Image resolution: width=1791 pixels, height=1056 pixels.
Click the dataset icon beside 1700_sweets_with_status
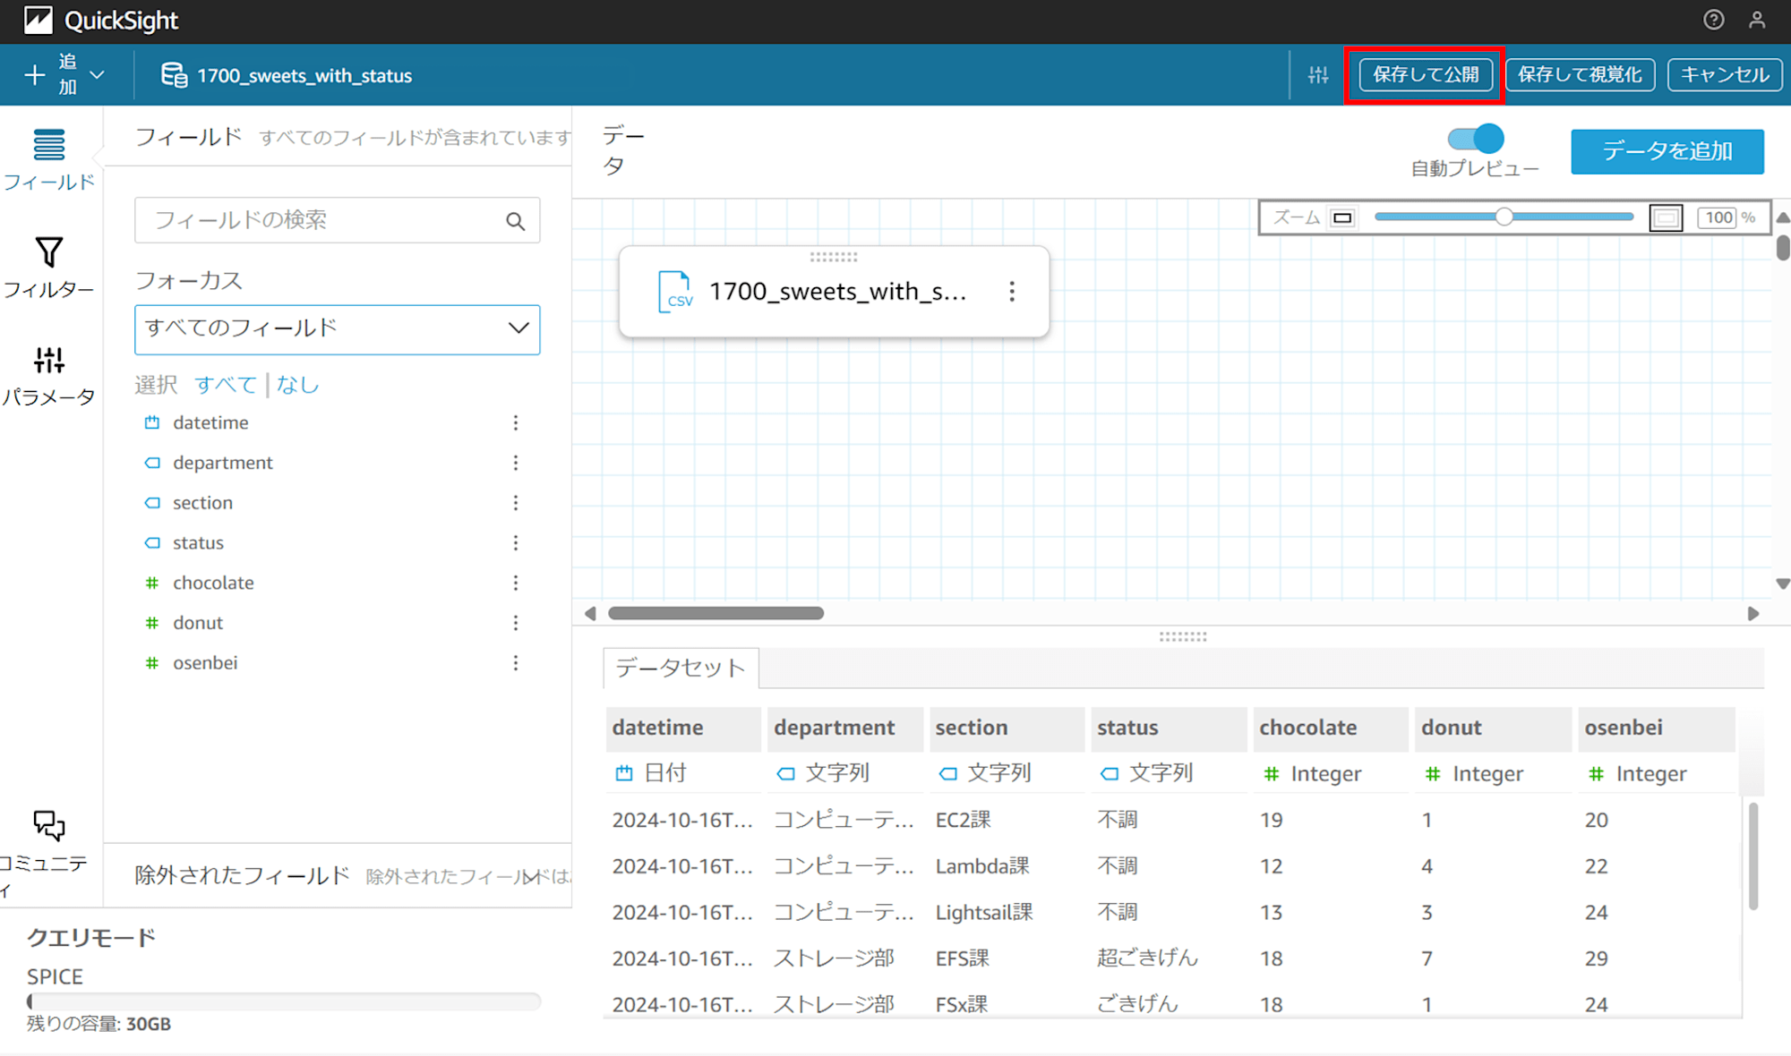pos(174,75)
